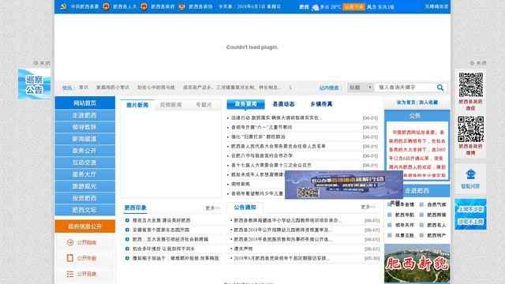
Task: Click the magnifier search icon
Action: click(440, 88)
